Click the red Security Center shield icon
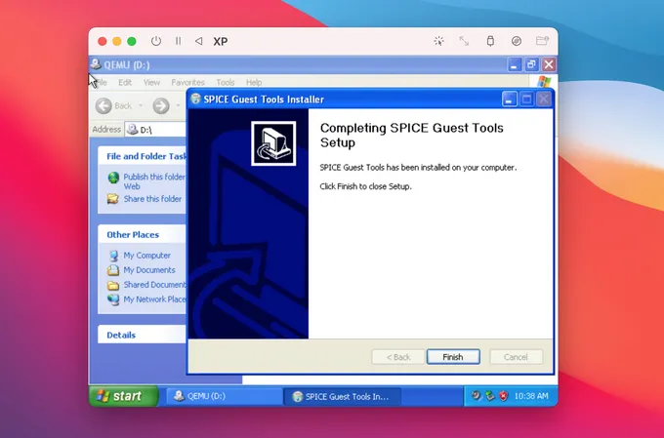 coord(503,396)
